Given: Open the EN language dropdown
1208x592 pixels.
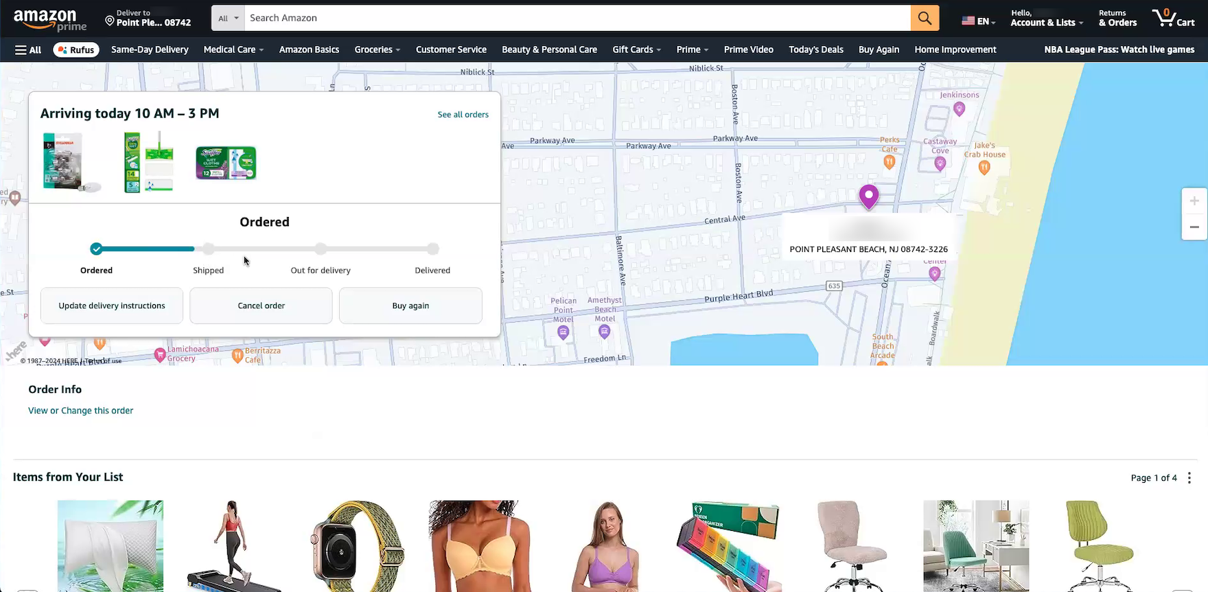Looking at the screenshot, I should click(979, 21).
